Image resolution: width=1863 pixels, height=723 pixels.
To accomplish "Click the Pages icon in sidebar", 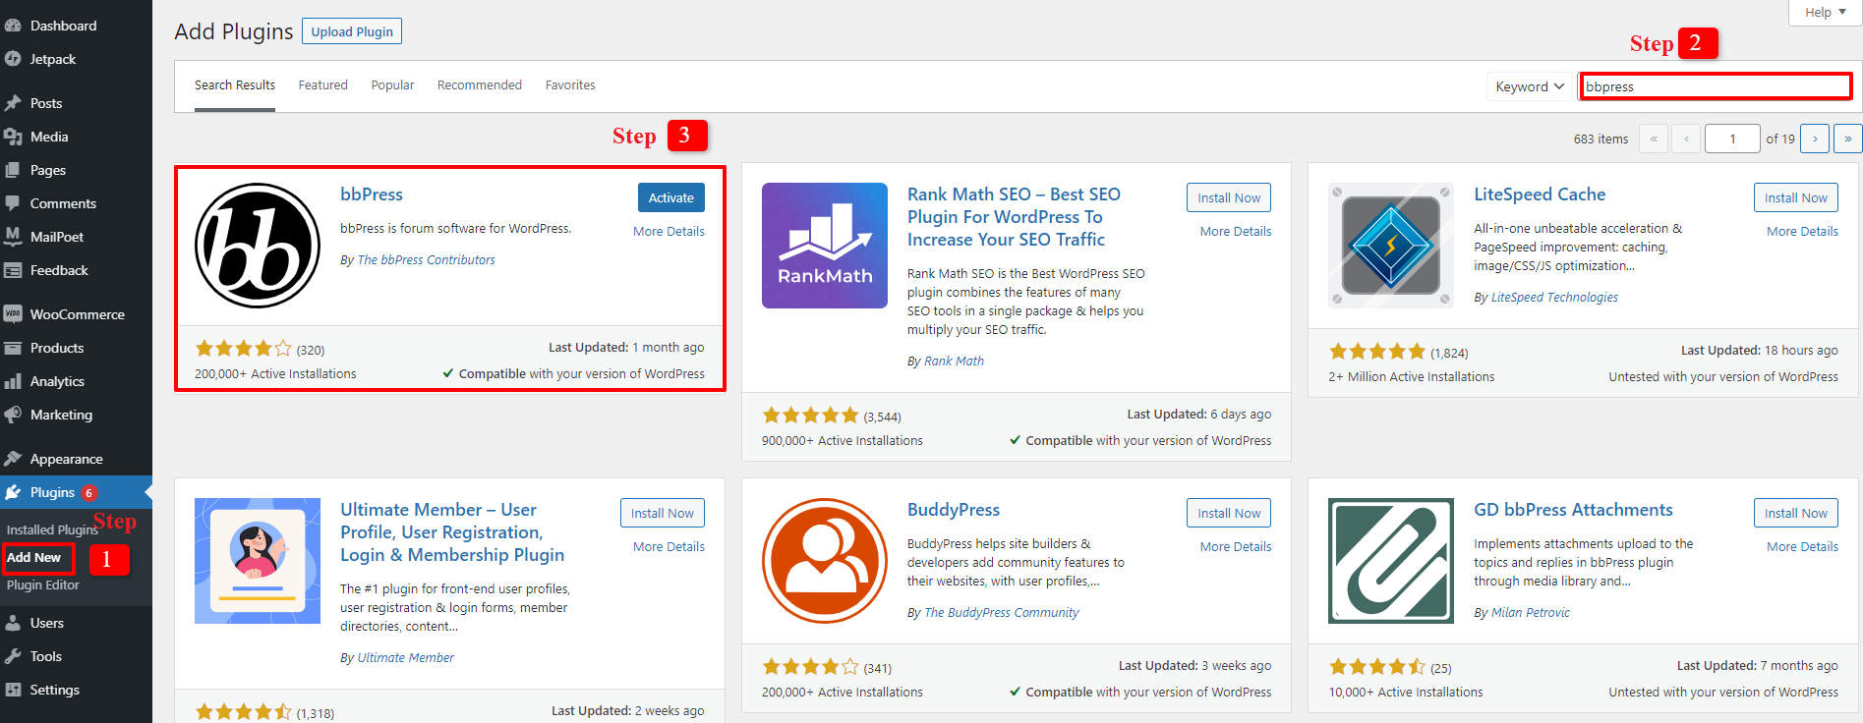I will coord(13,170).
